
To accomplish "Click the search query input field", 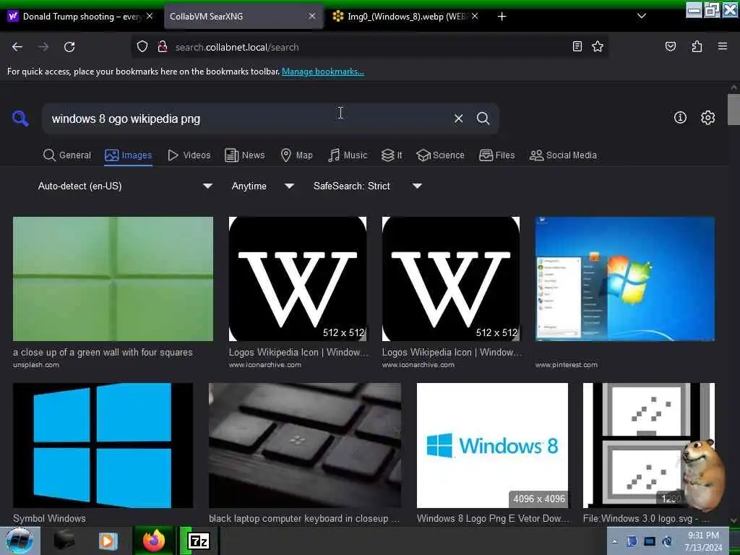I will (x=246, y=119).
